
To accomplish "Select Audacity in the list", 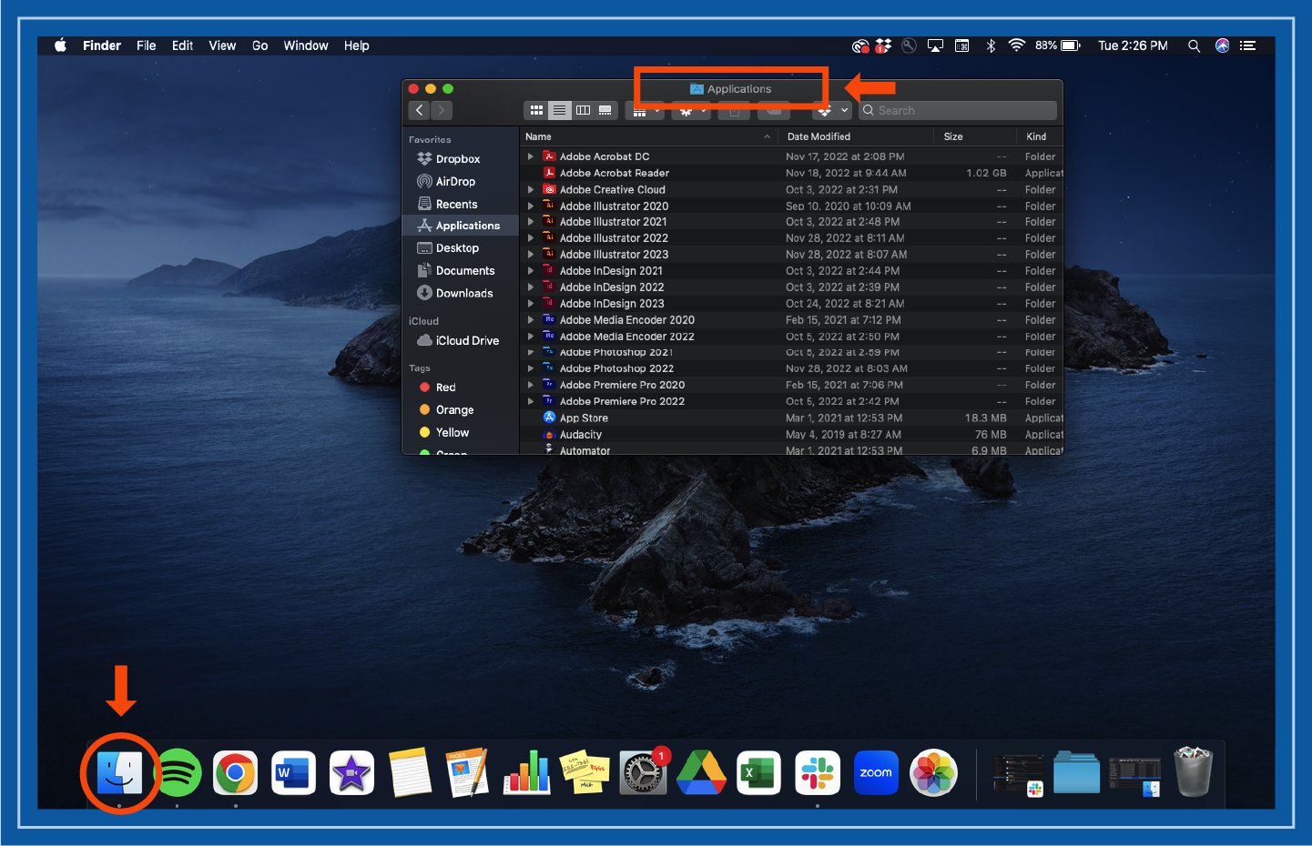I will pos(791,434).
